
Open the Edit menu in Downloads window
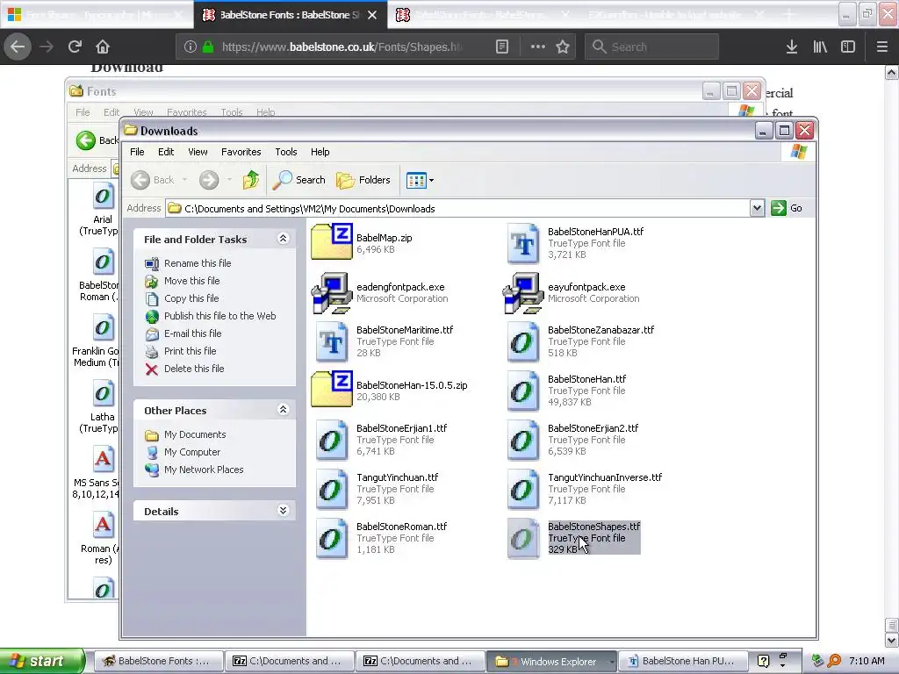coord(166,152)
